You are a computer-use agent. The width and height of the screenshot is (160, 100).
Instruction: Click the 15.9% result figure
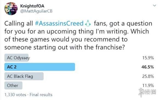click(148, 58)
